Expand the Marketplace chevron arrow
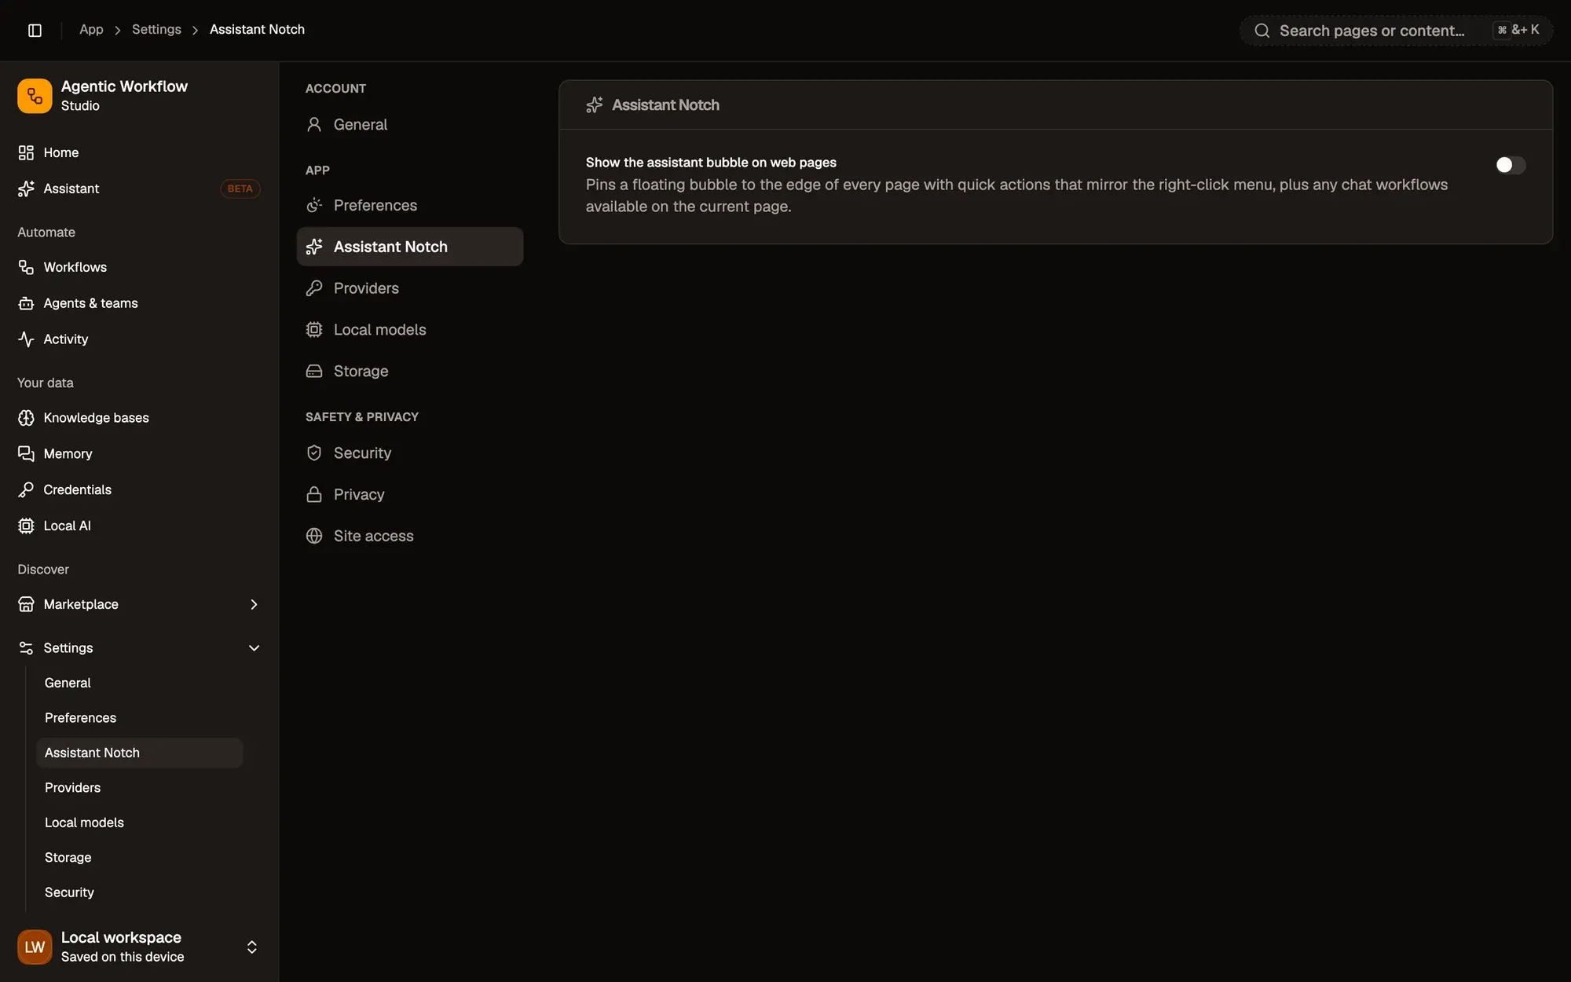 pyautogui.click(x=254, y=604)
